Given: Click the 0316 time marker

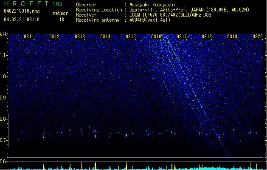Looking at the screenshot, I should (156, 37).
